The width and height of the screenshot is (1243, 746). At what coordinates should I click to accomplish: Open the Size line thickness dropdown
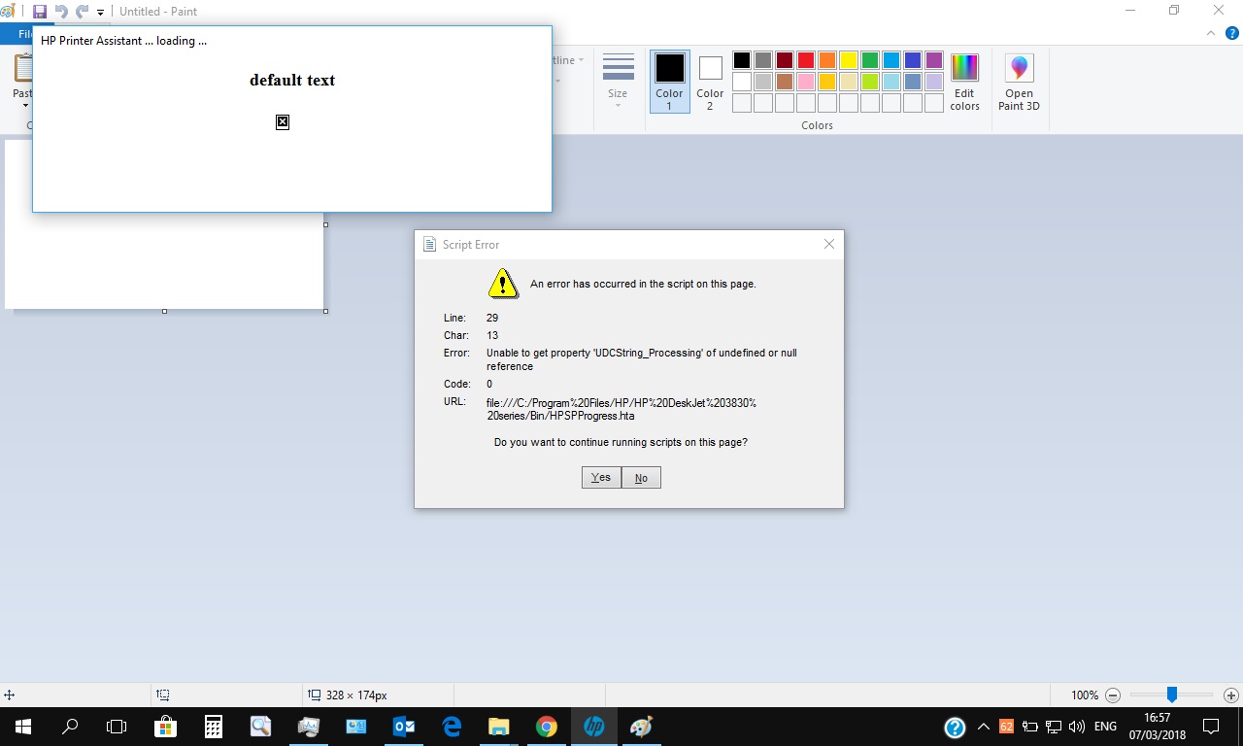(x=618, y=81)
